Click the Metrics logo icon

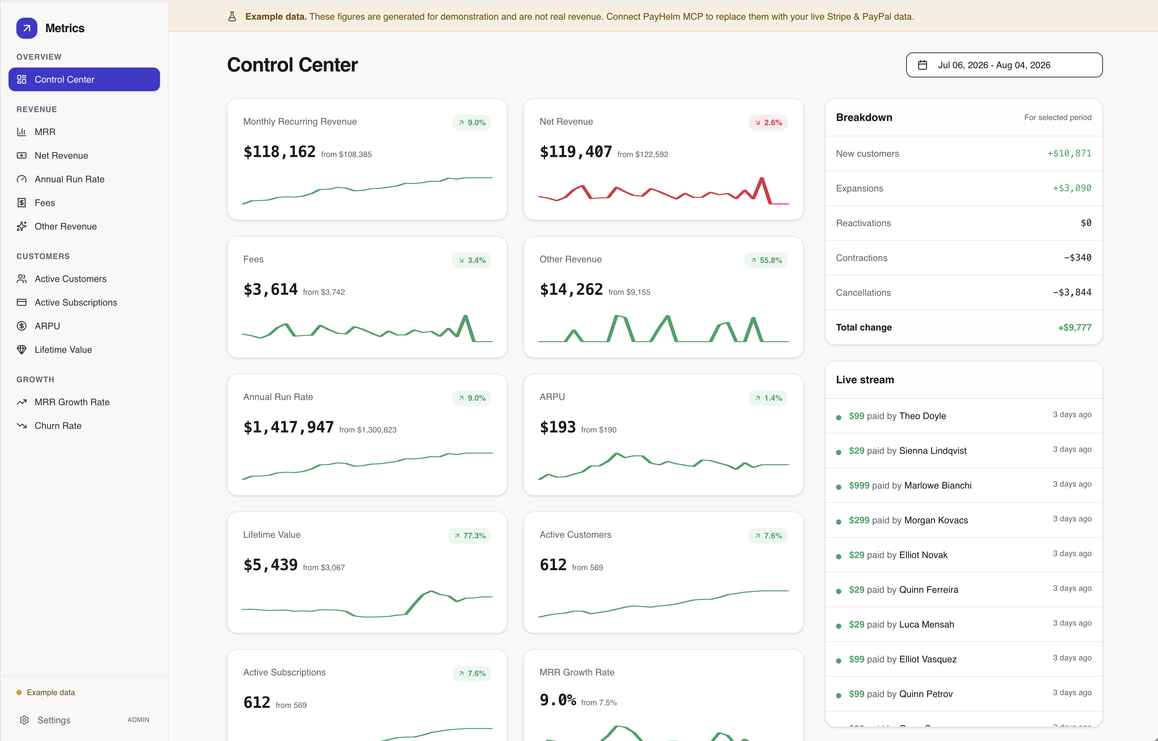click(x=27, y=29)
